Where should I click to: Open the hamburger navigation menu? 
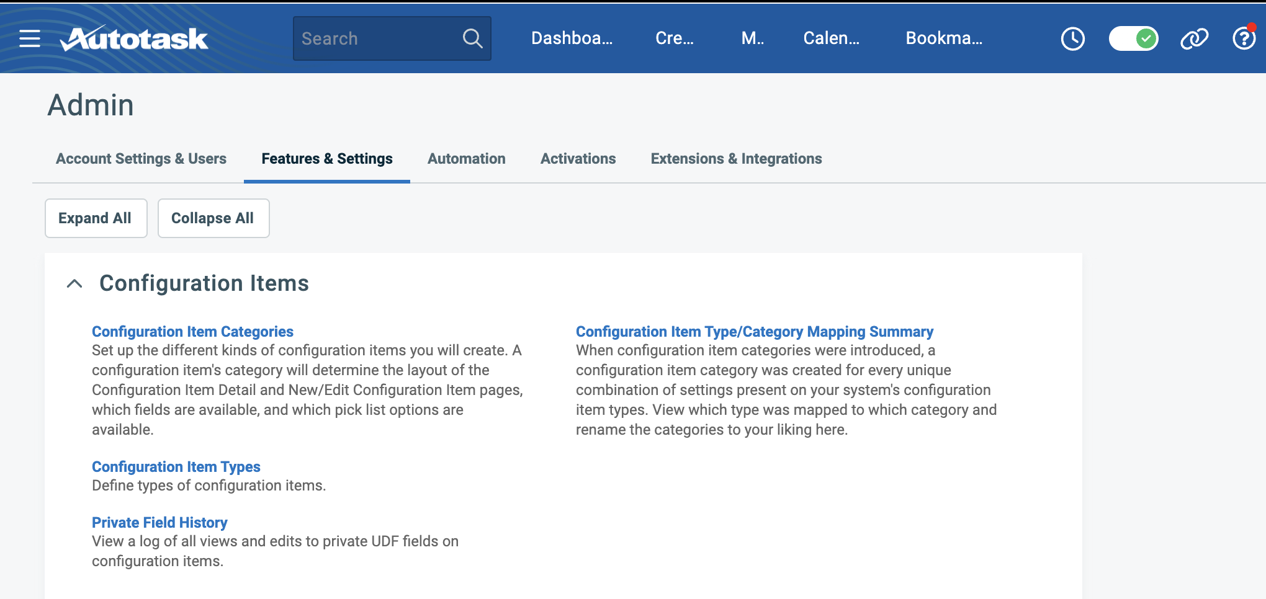tap(30, 38)
